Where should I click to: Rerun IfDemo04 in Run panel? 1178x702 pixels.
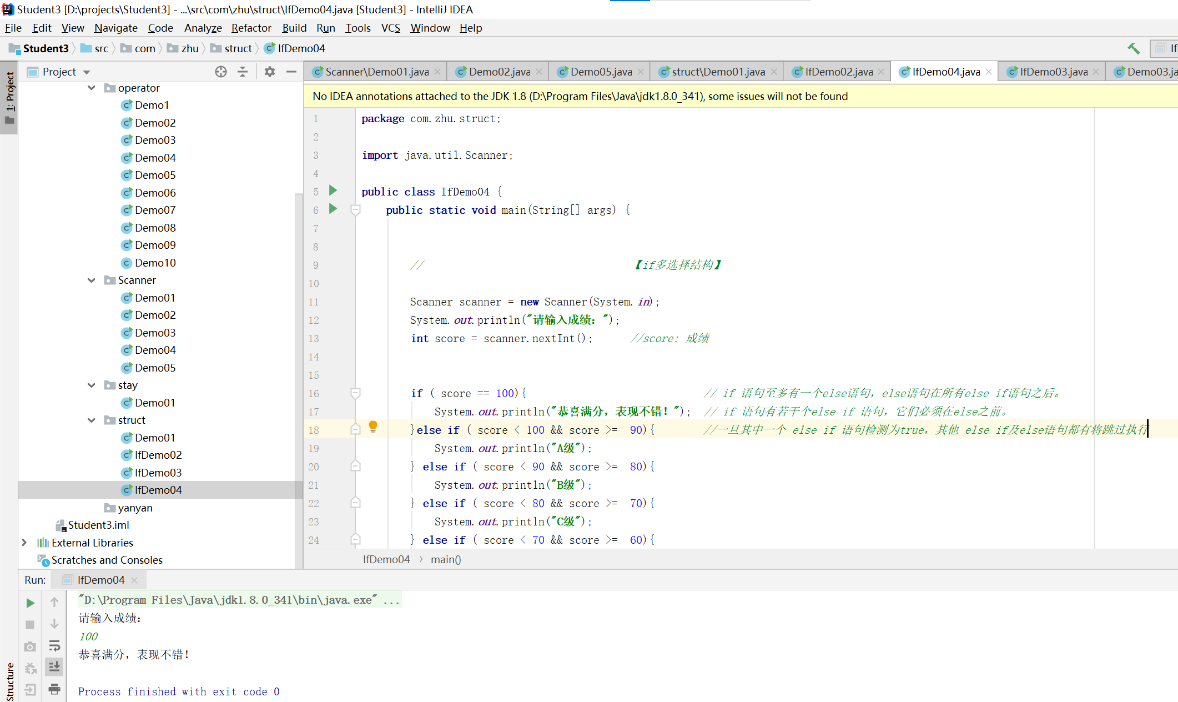click(x=31, y=603)
